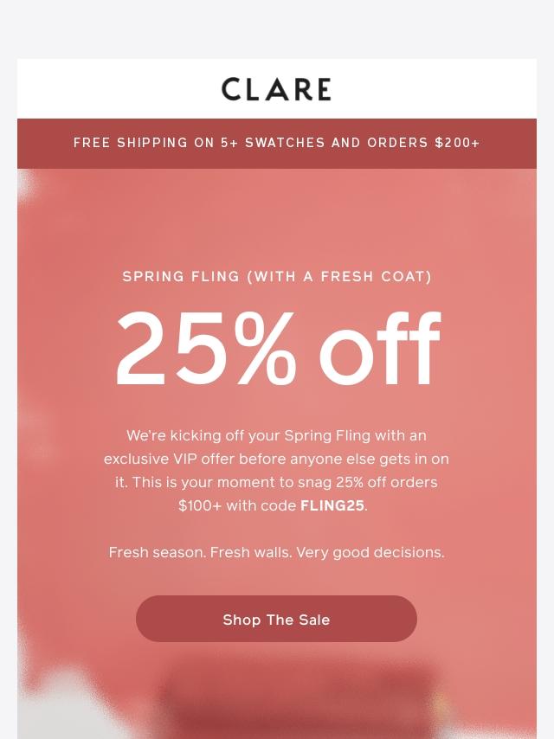The height and width of the screenshot is (739, 554).
Task: Select the FLING25 promo code
Action: [332, 505]
